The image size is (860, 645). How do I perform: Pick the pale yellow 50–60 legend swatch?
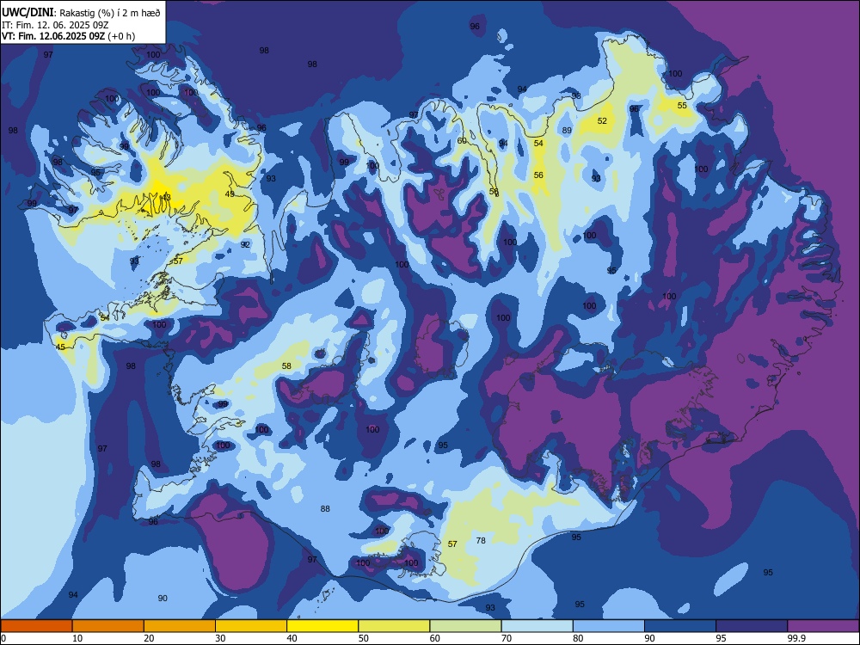[x=394, y=626]
